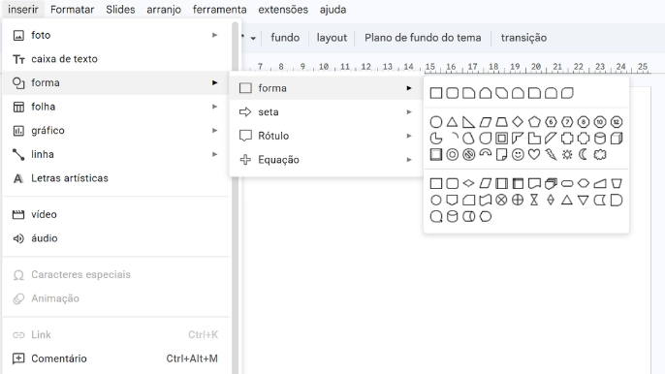This screenshot has width=665, height=374.
Task: Choose the no-symbol prohibited shape
Action: (x=468, y=155)
